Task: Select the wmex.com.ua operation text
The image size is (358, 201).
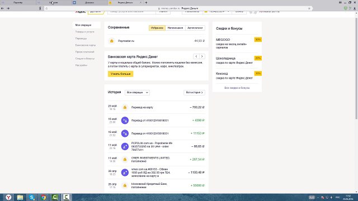Action: click(x=151, y=173)
